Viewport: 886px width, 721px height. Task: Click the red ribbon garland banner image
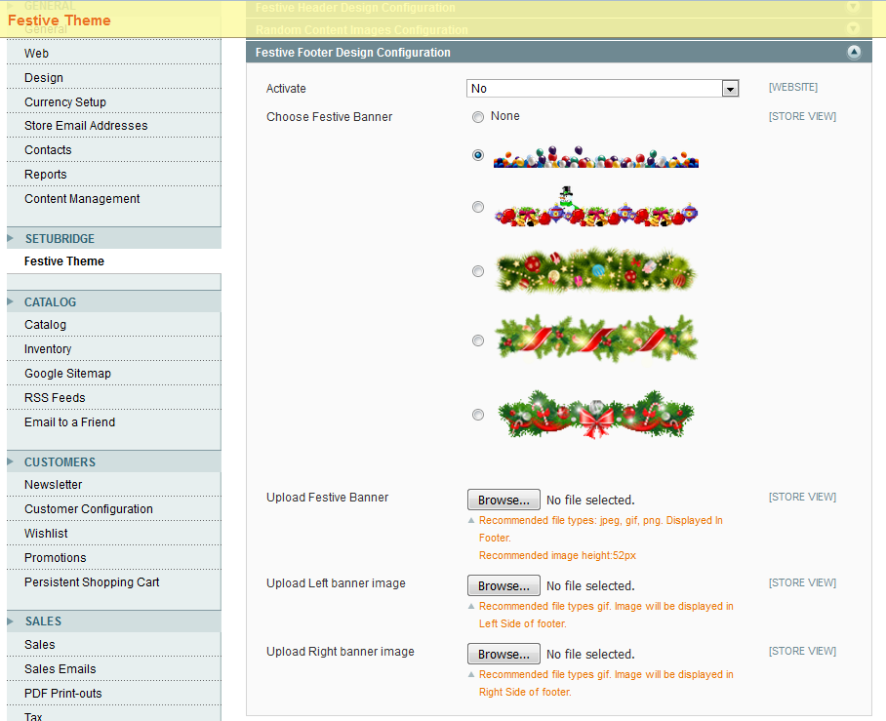coord(595,339)
